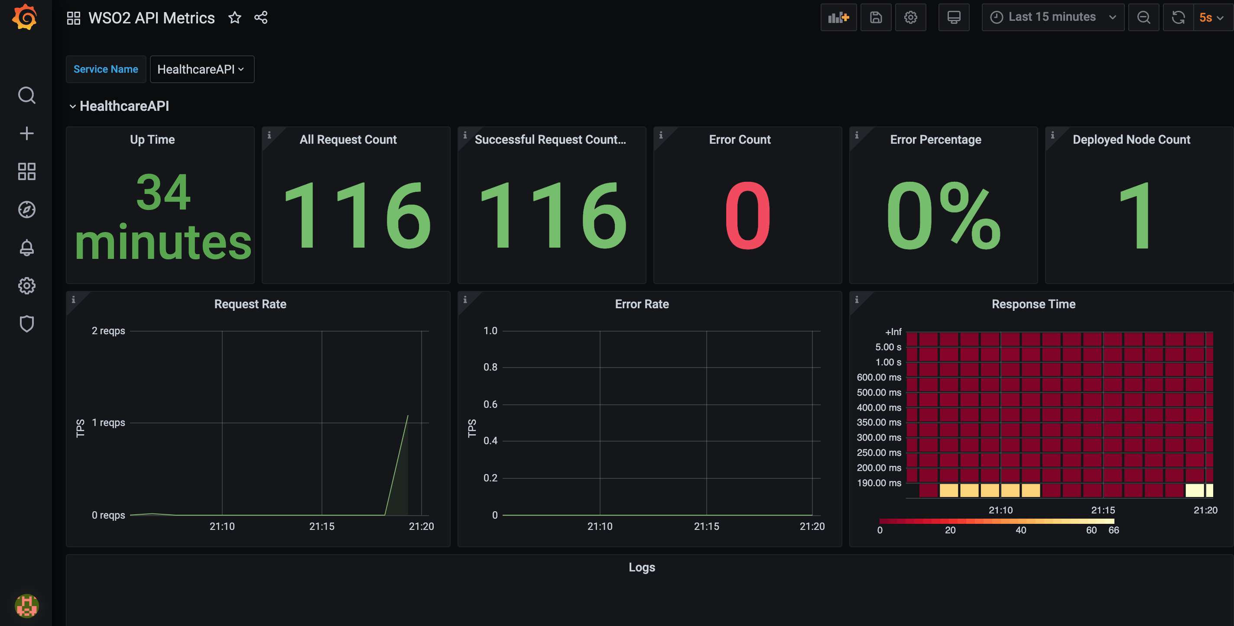Toggle the cycle view mode monitor icon
The height and width of the screenshot is (626, 1234).
tap(953, 18)
